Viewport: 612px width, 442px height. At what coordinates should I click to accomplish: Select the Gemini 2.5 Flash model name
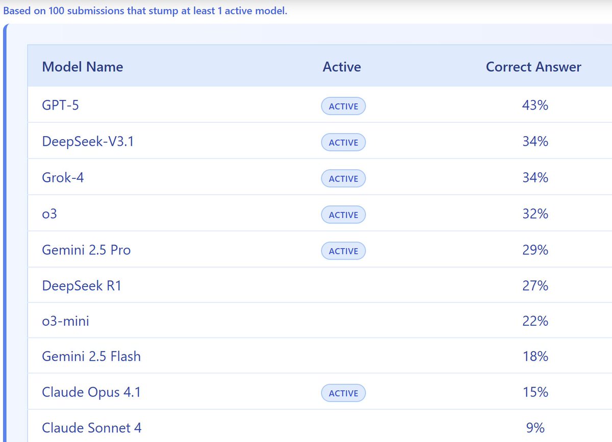(x=91, y=357)
